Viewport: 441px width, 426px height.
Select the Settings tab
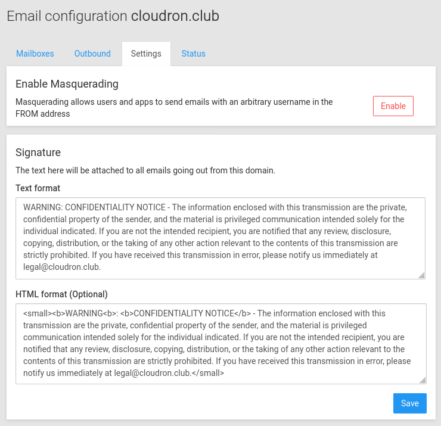point(146,54)
